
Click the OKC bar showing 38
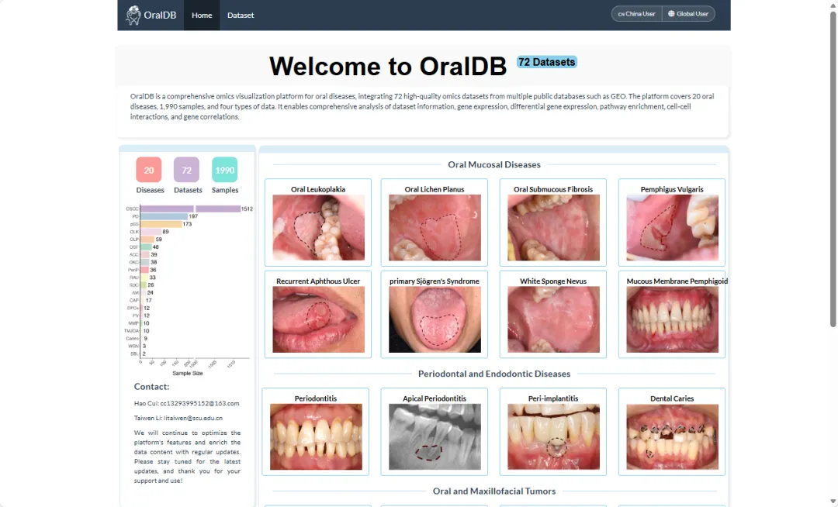[x=145, y=262]
